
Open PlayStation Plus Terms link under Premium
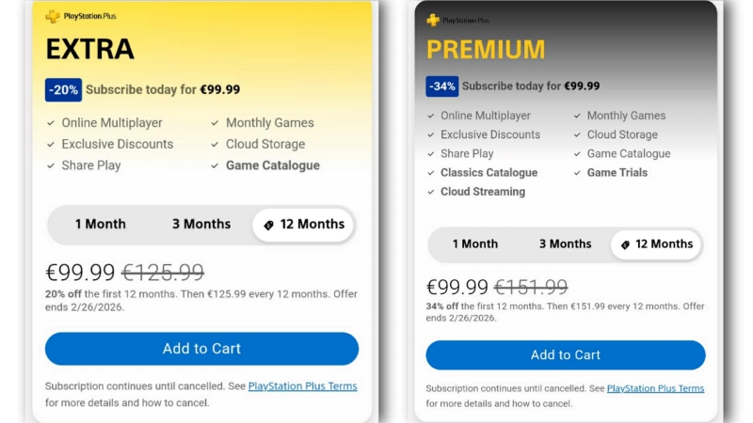pyautogui.click(x=655, y=388)
